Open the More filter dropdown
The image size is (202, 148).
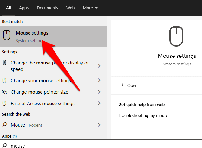90,8
